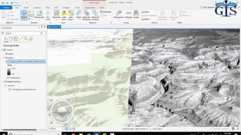Toggle the grid button in status bar
The height and width of the screenshot is (135, 241).
point(74,129)
